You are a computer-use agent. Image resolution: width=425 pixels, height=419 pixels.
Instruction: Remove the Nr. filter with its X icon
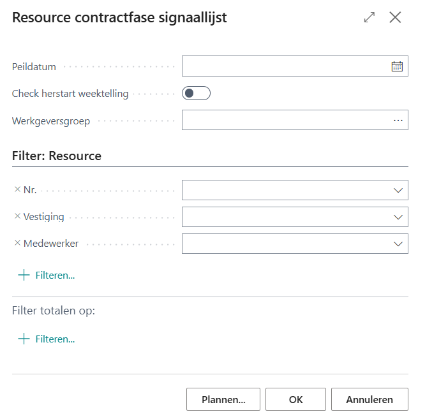coord(17,189)
